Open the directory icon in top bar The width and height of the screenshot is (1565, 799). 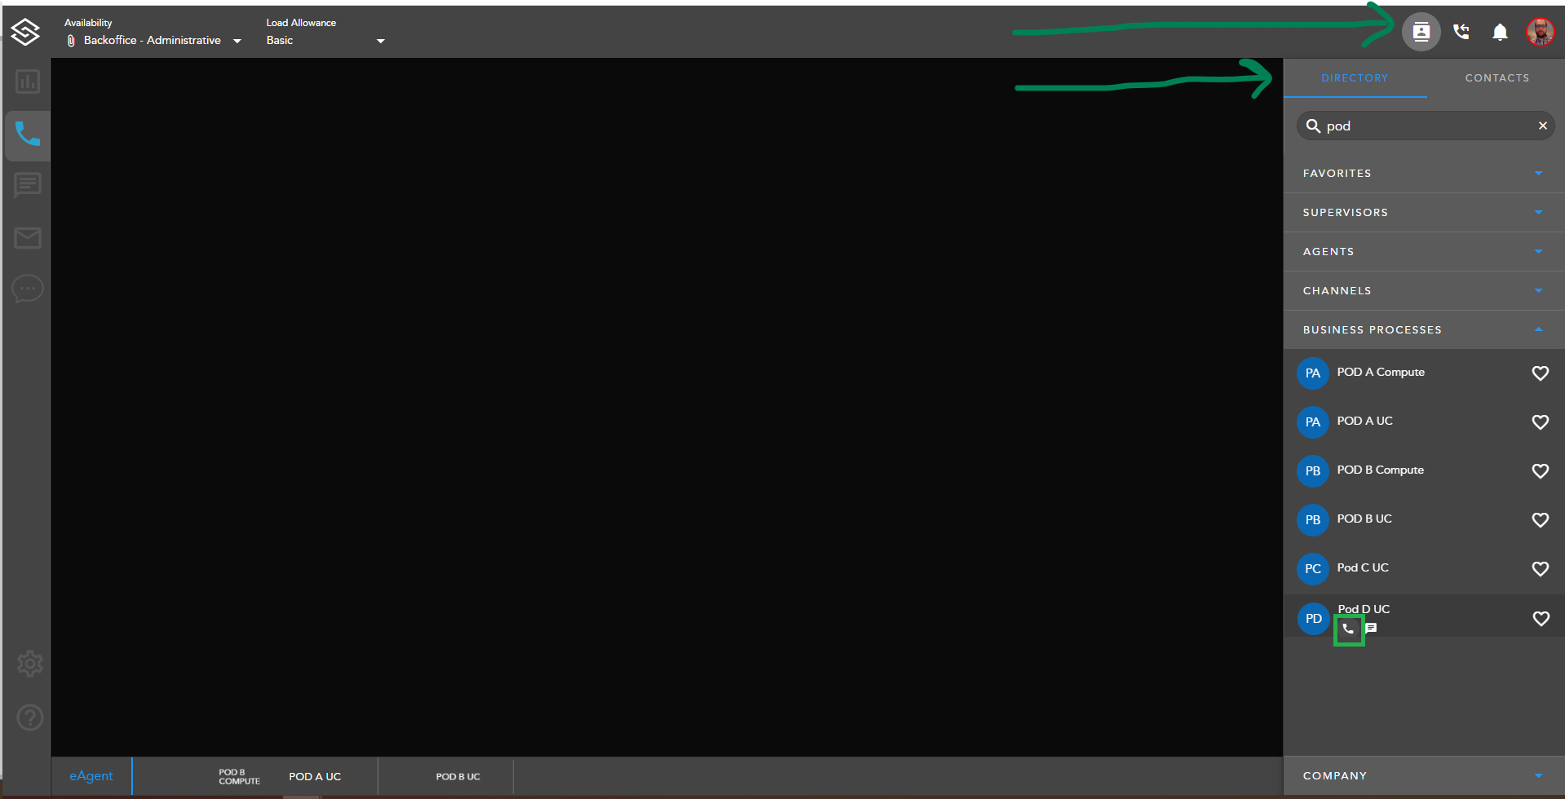[1421, 32]
